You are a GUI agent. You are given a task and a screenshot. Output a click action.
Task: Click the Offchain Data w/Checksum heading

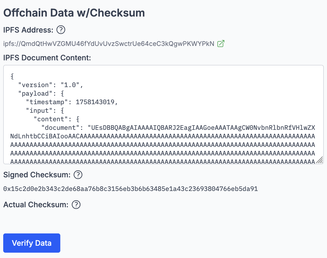[x=74, y=13]
